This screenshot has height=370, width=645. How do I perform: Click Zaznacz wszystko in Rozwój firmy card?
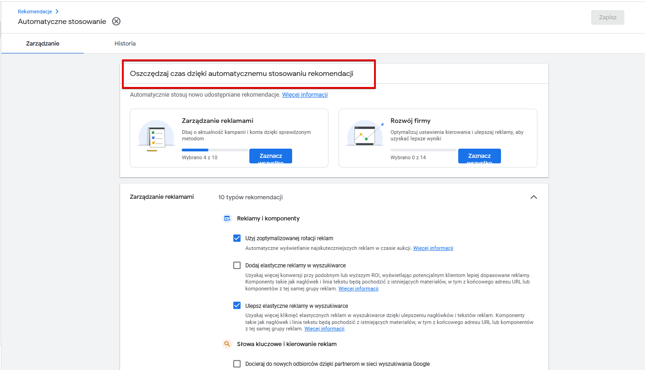[x=479, y=156]
